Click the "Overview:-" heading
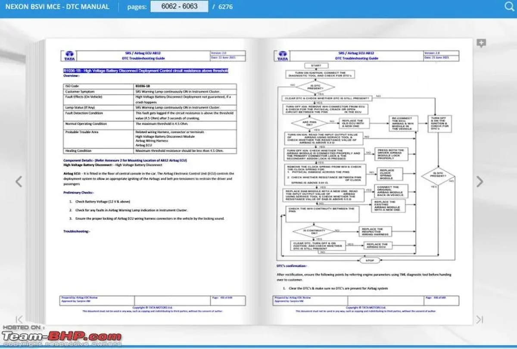Viewport: 517px width, 349px height. click(72, 75)
